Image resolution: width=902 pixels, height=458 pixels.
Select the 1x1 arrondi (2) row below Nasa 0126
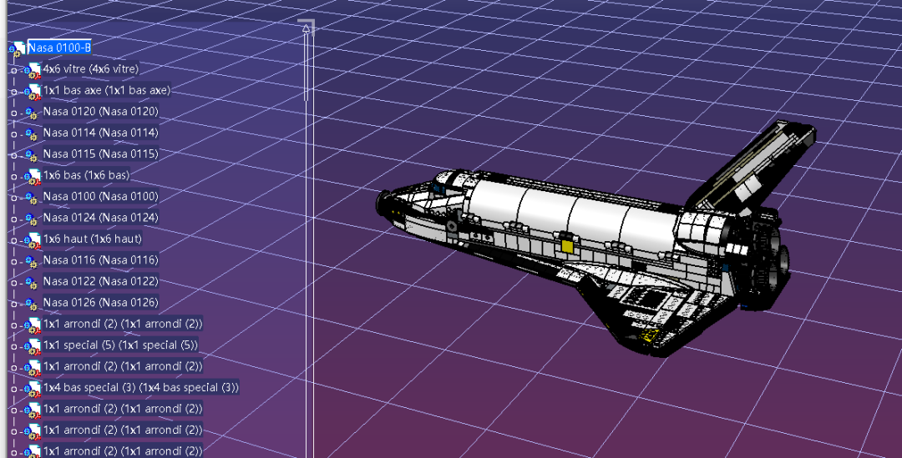[123, 325]
